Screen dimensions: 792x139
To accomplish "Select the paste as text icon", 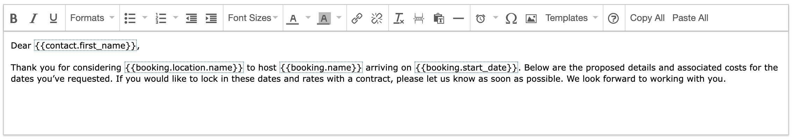I will coord(439,18).
